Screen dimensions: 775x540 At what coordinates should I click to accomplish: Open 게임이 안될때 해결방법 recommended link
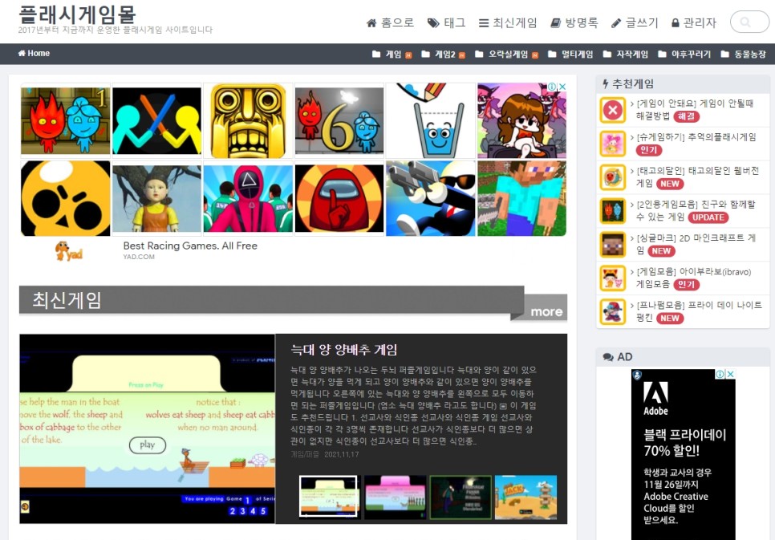(x=695, y=109)
